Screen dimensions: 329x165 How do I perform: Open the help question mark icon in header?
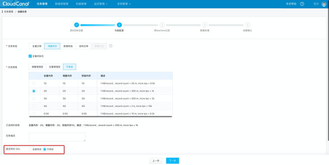coord(302,4)
